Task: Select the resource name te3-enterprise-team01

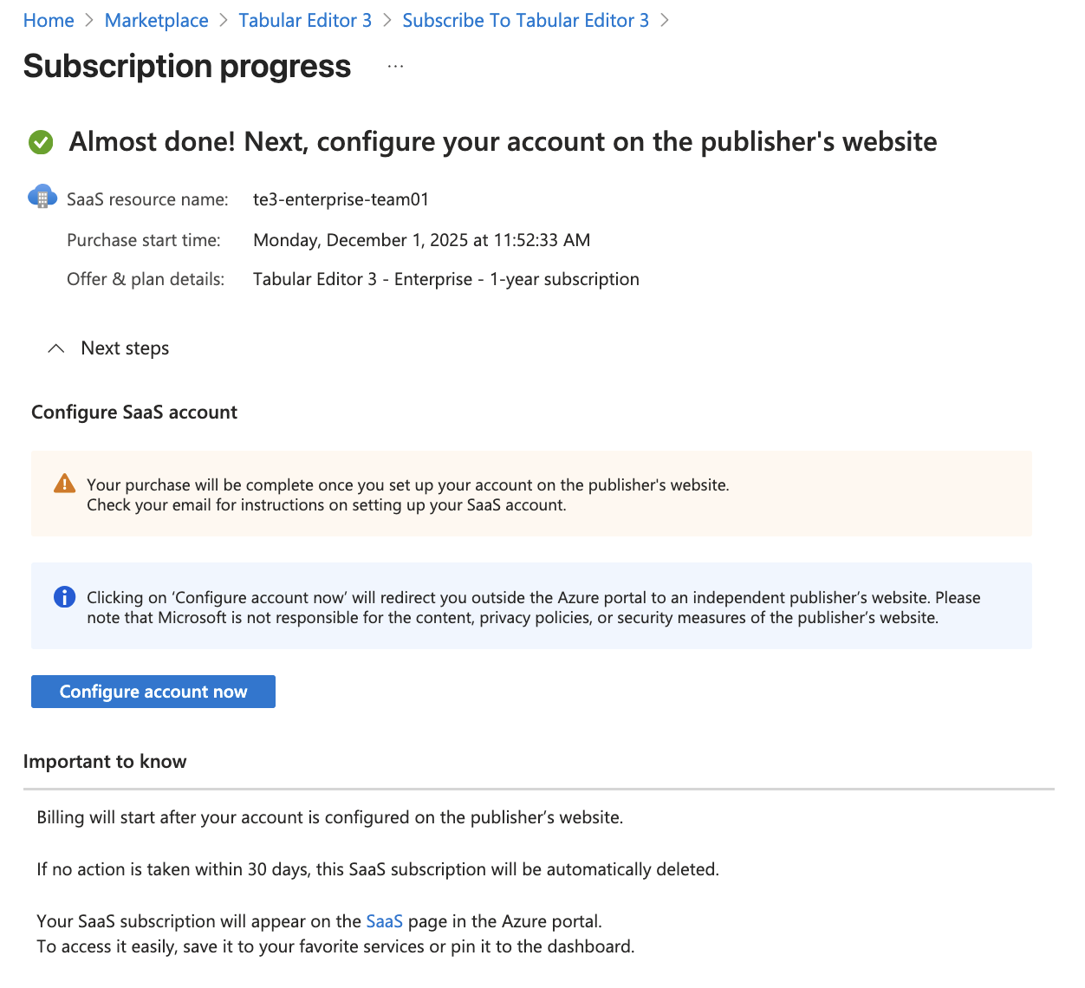Action: click(341, 198)
